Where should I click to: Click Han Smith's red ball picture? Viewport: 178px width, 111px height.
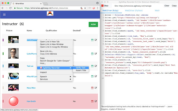[x=13, y=101]
